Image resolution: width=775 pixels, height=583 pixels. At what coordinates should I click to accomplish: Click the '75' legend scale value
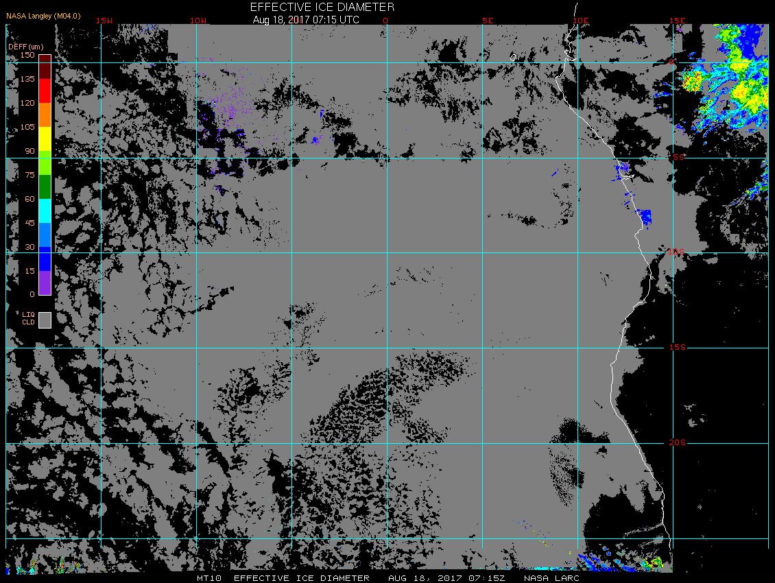pyautogui.click(x=30, y=175)
